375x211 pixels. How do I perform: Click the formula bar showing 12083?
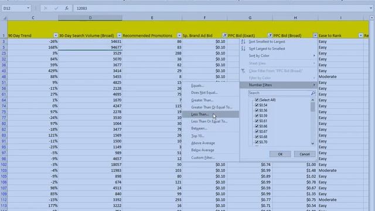221,8
